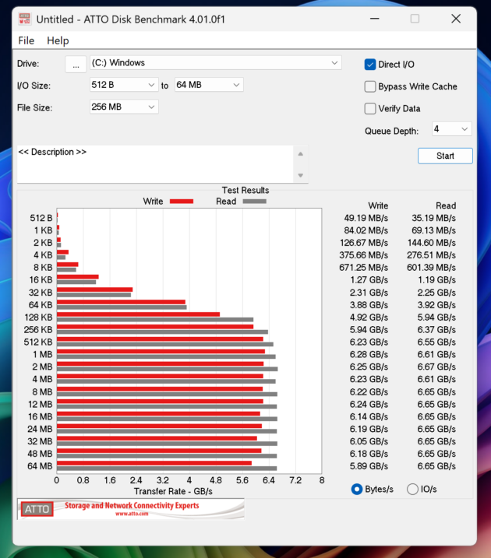
Task: Open the Help menu
Action: (58, 40)
